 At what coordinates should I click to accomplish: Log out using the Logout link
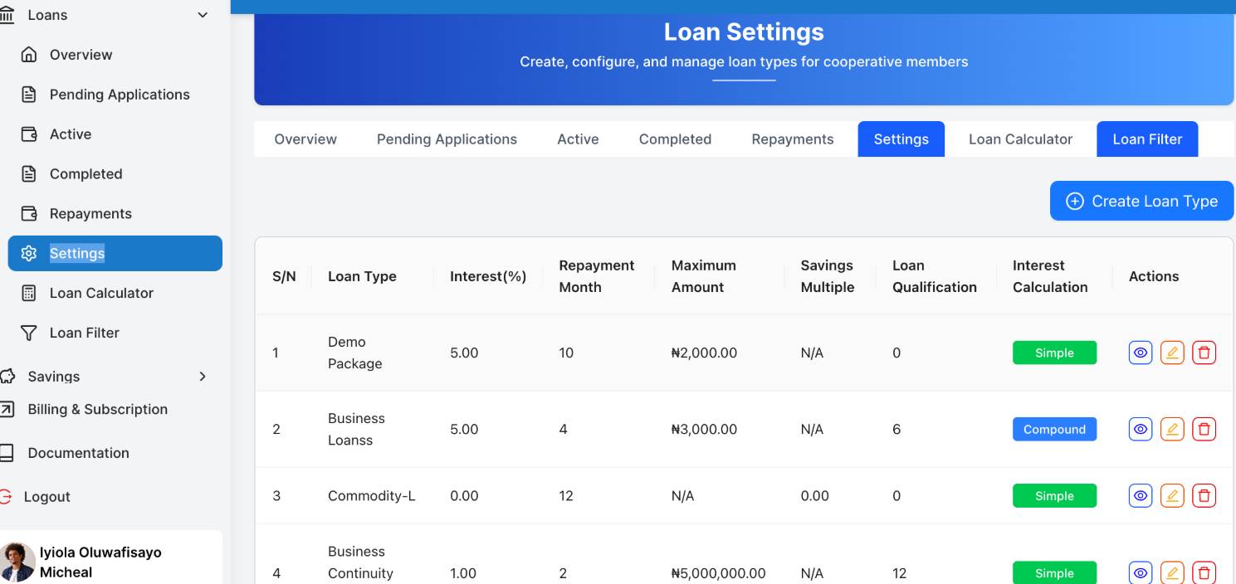[46, 497]
